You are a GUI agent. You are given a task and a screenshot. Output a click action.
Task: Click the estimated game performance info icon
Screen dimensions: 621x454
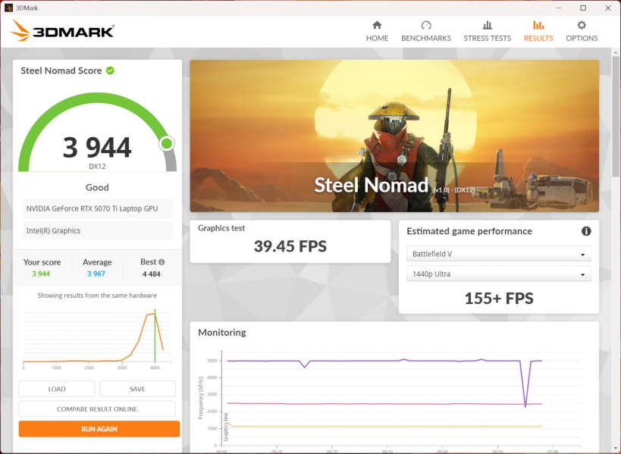coord(586,231)
